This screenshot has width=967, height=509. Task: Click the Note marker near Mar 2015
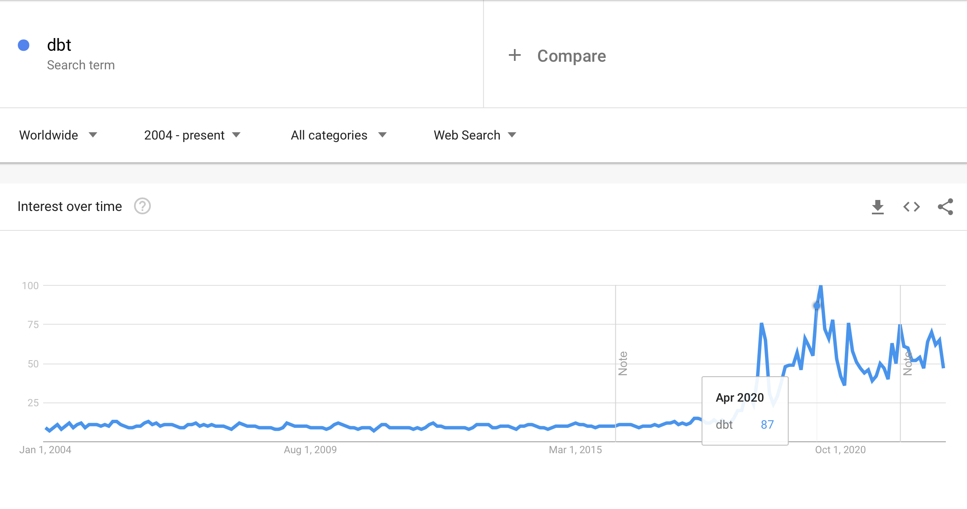click(x=623, y=364)
